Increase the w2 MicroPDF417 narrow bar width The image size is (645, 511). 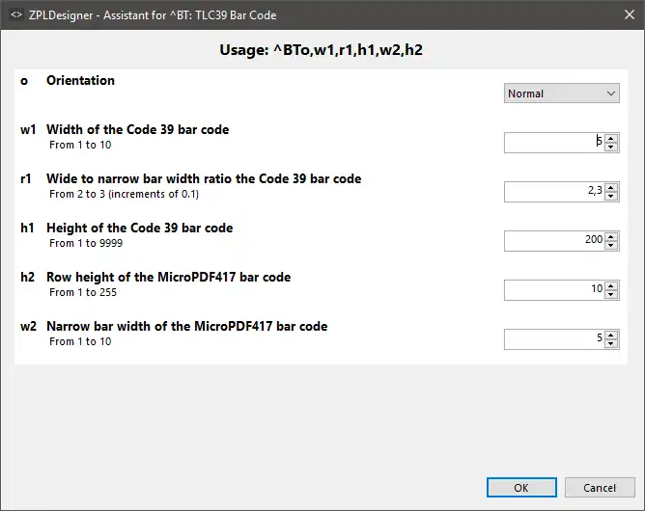611,336
